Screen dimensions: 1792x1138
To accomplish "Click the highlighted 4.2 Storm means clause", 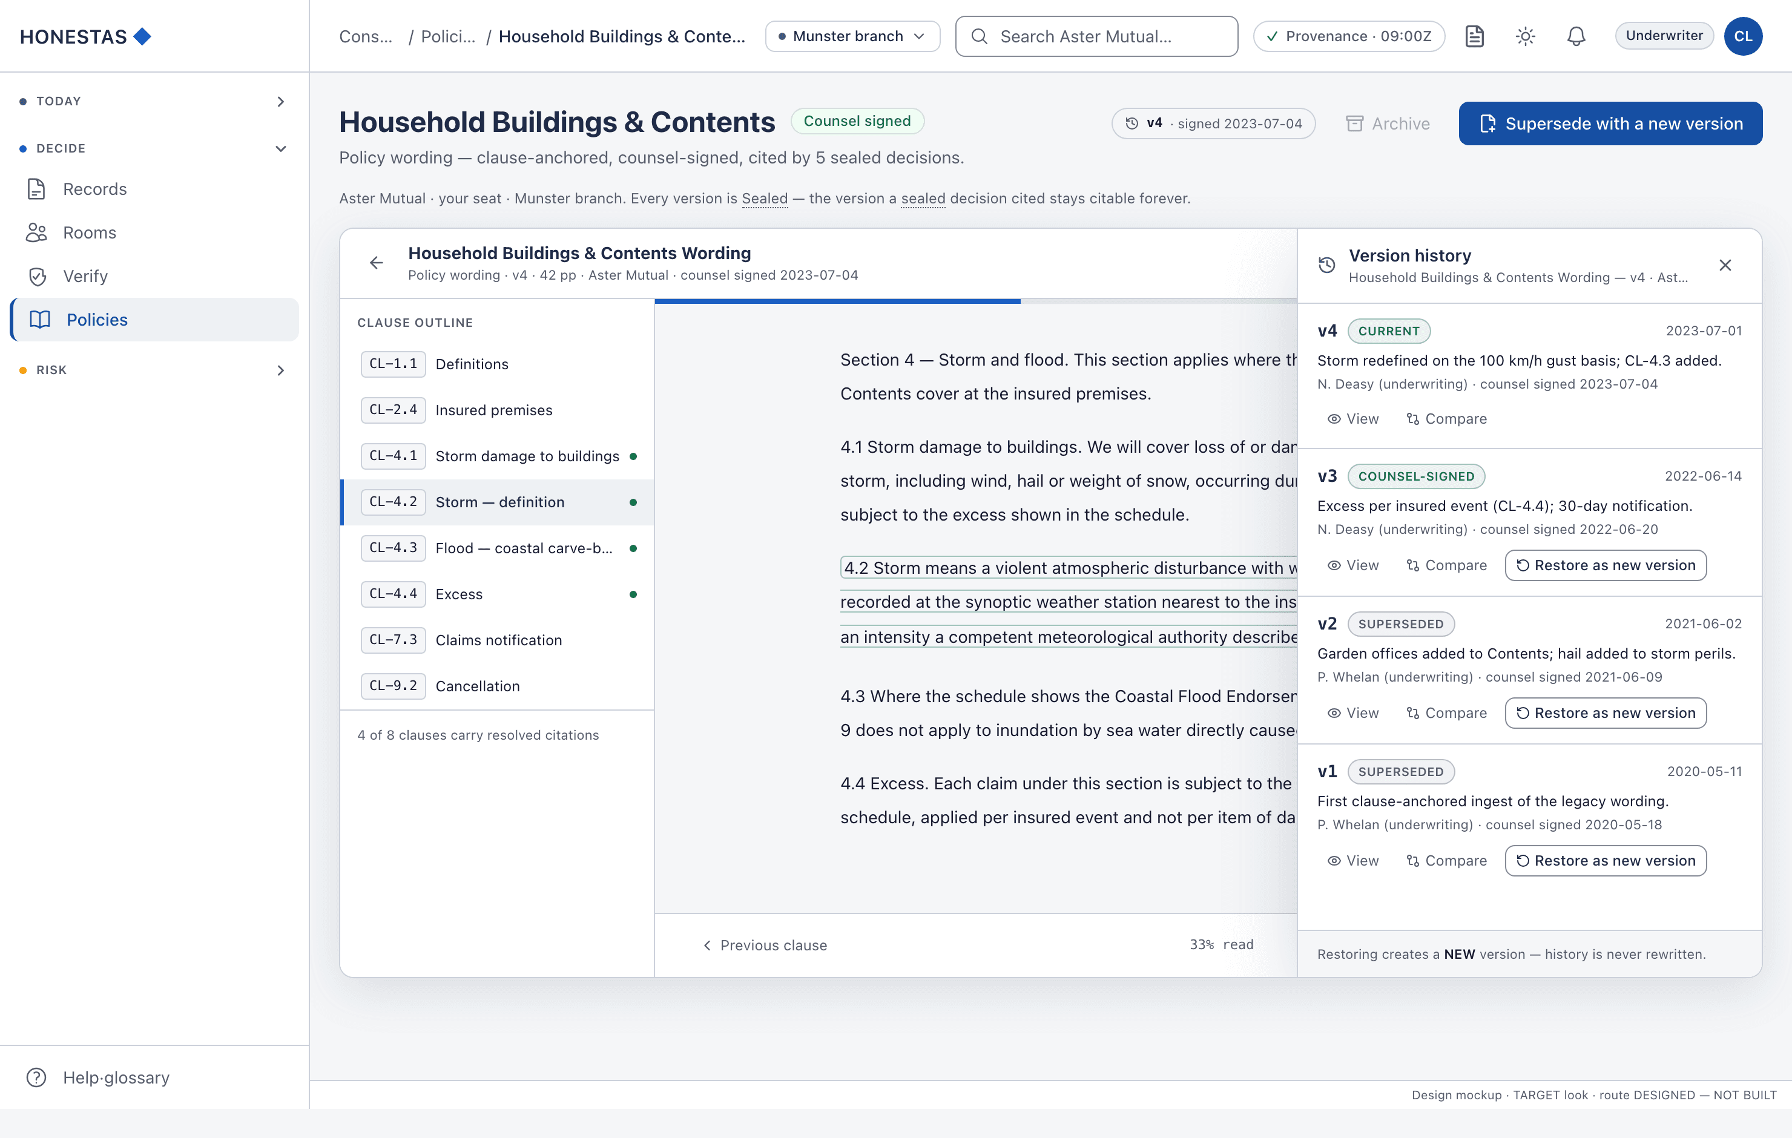I will click(x=1069, y=602).
